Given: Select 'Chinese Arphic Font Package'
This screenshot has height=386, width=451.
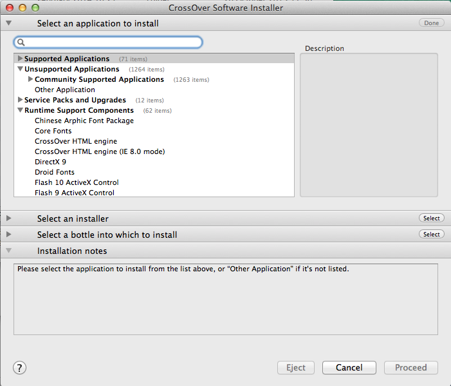Looking at the screenshot, I should pyautogui.click(x=84, y=121).
